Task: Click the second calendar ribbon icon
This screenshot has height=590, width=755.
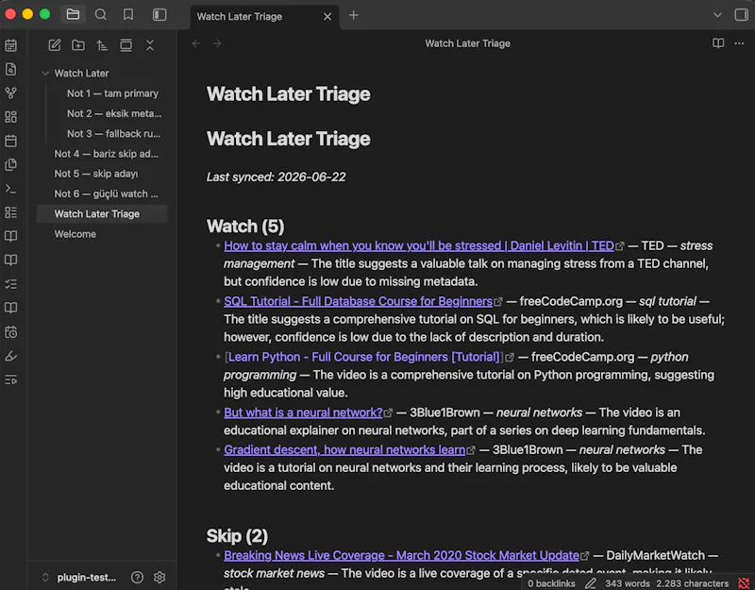Action: click(10, 141)
